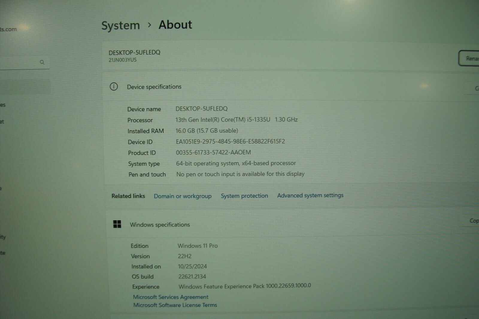Select the 64-bit operating system text

tap(236, 163)
